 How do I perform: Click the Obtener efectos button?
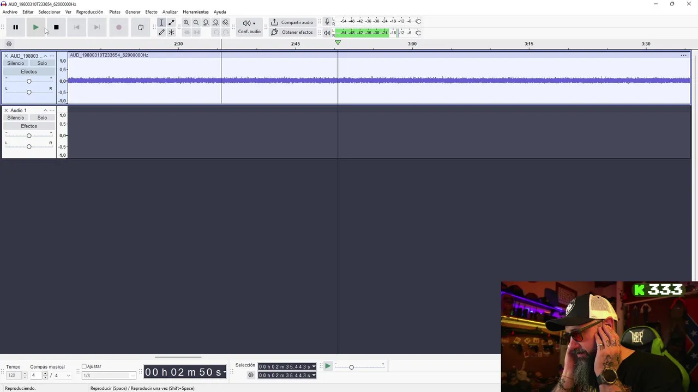coord(292,32)
